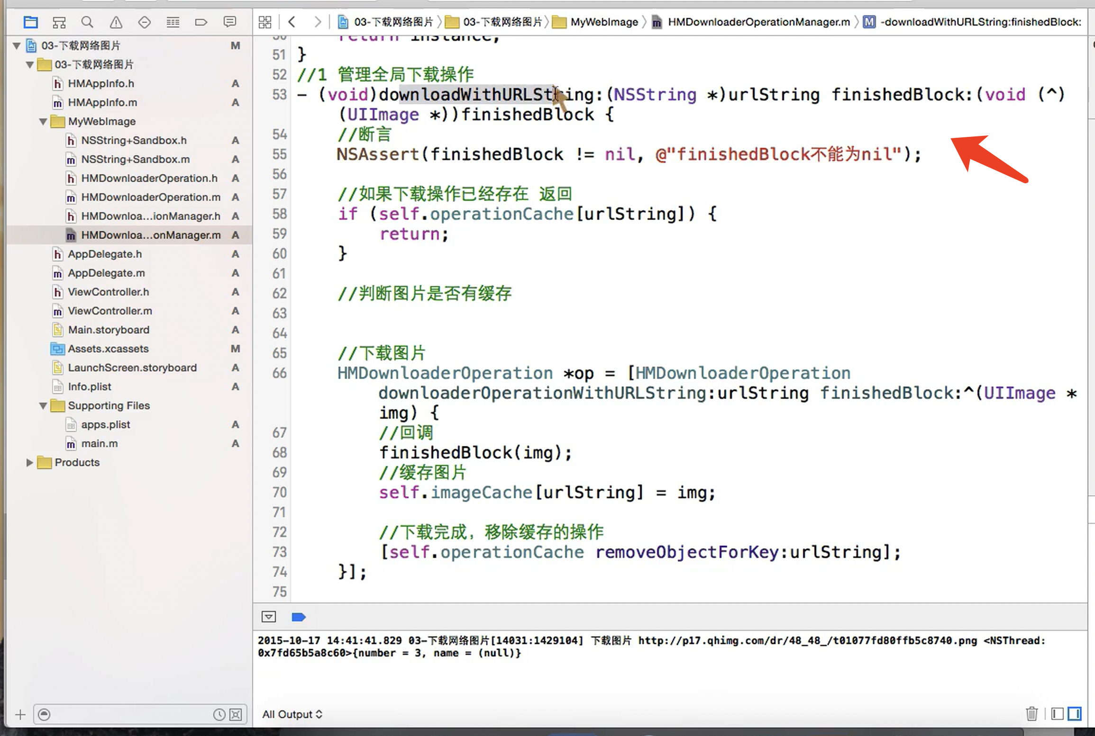Open the Symbol navigator hierarchy icon

coord(59,22)
